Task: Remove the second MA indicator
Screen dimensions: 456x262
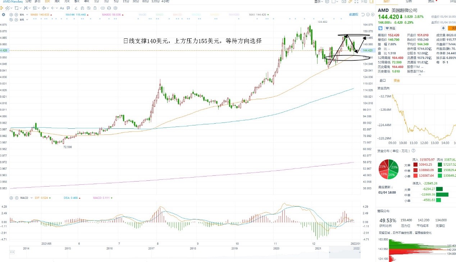Action: pyautogui.click(x=16, y=19)
